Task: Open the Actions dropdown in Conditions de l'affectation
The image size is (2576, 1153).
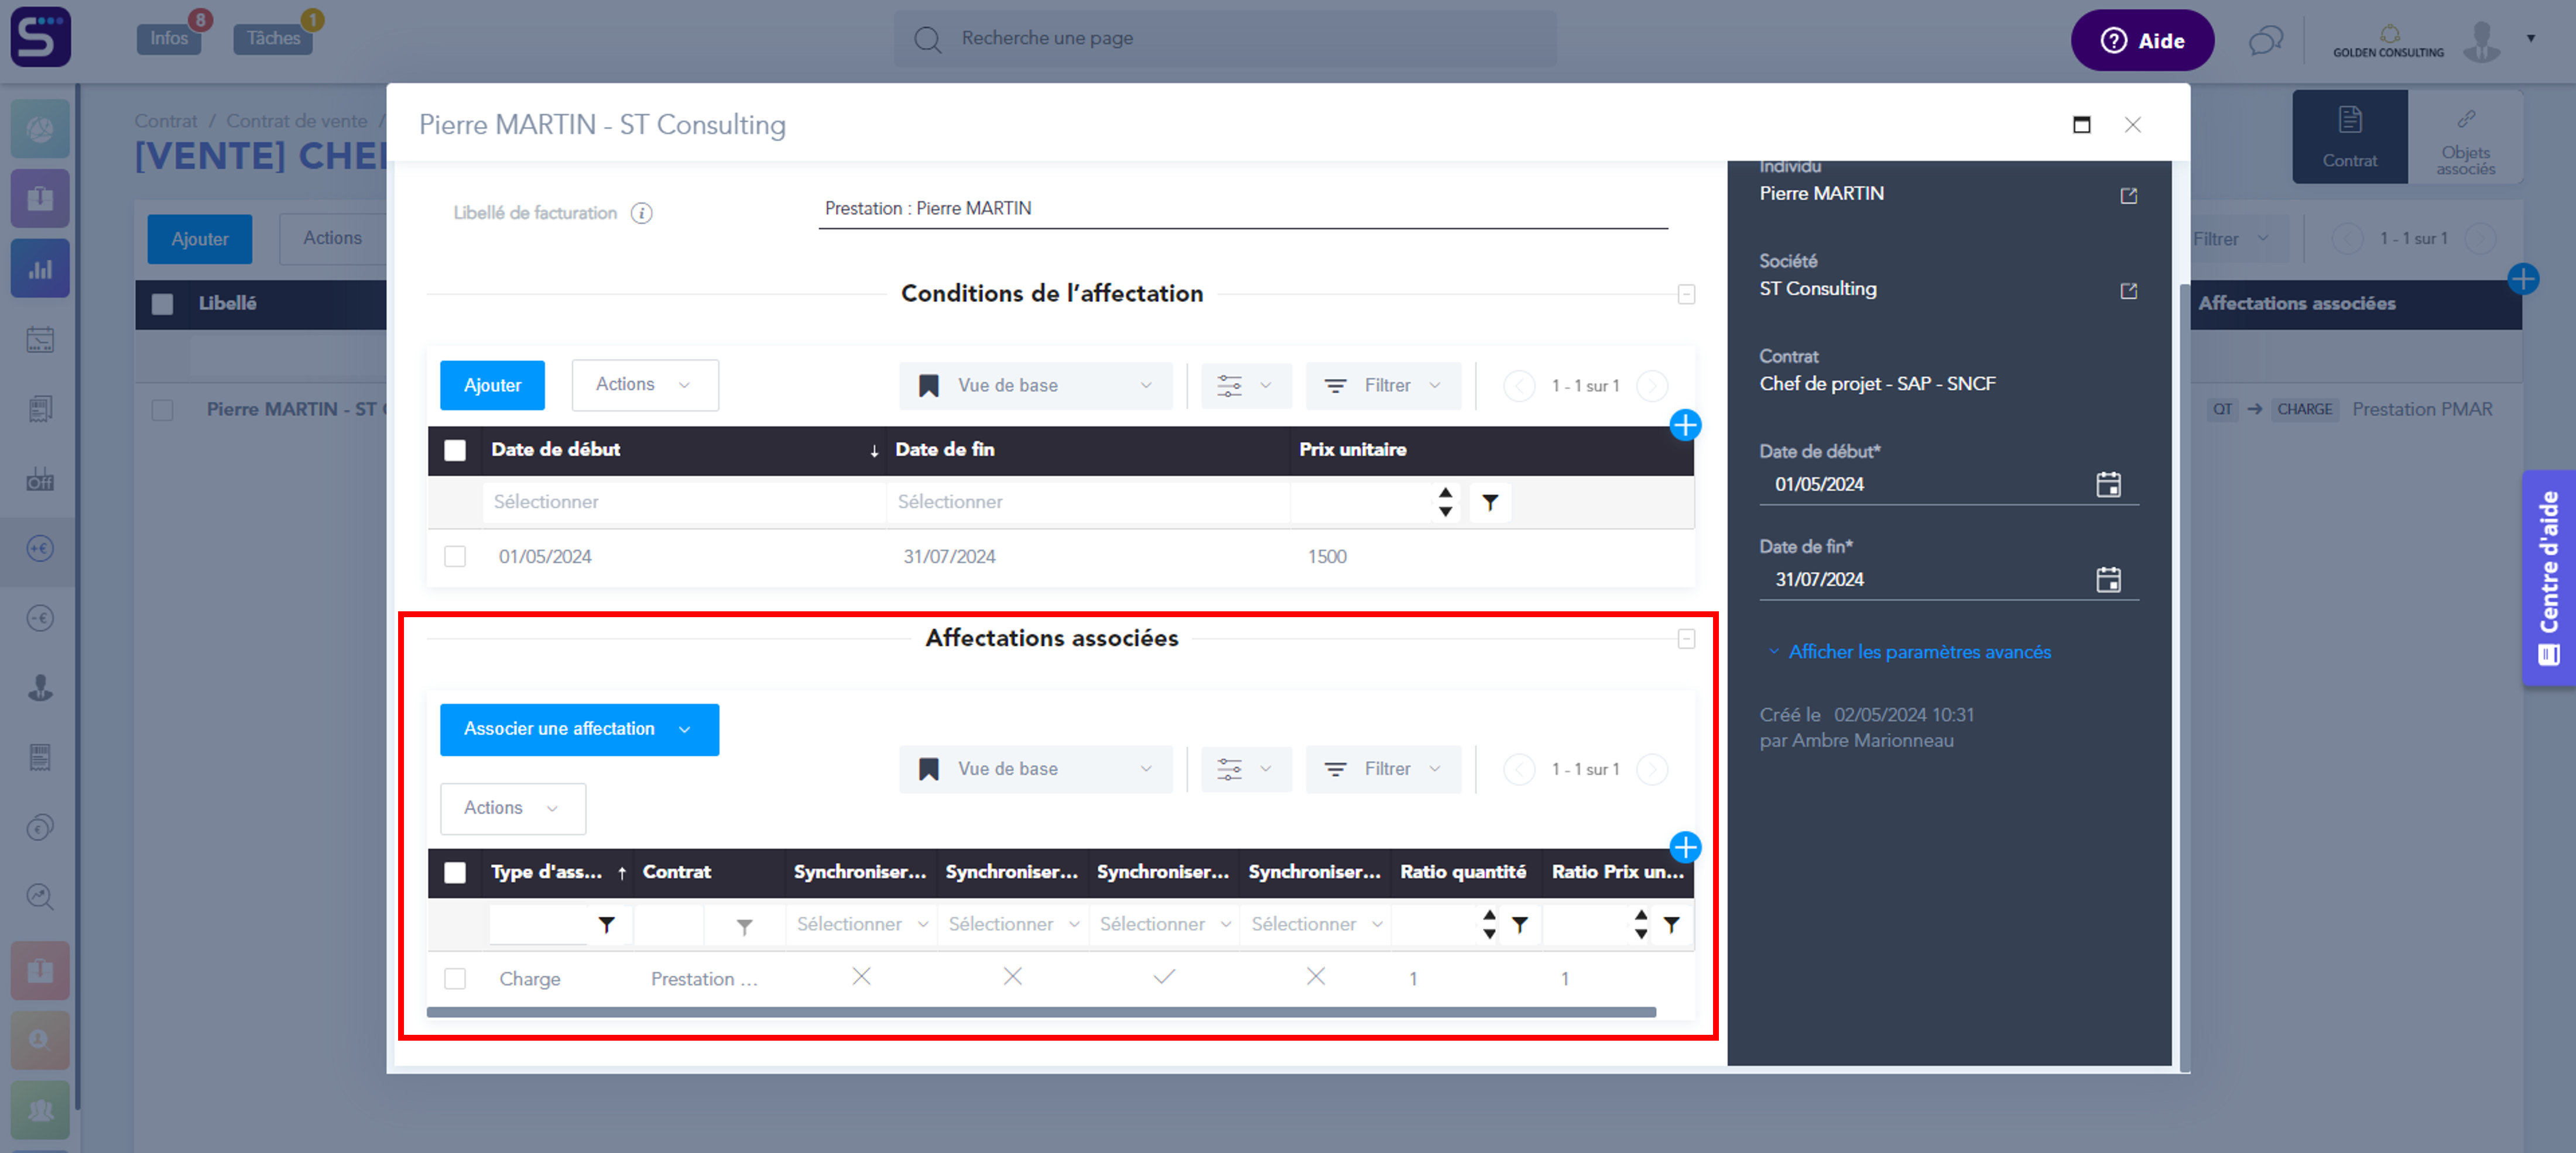Action: point(645,385)
